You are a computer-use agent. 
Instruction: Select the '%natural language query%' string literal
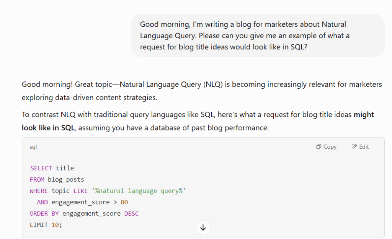click(x=138, y=191)
